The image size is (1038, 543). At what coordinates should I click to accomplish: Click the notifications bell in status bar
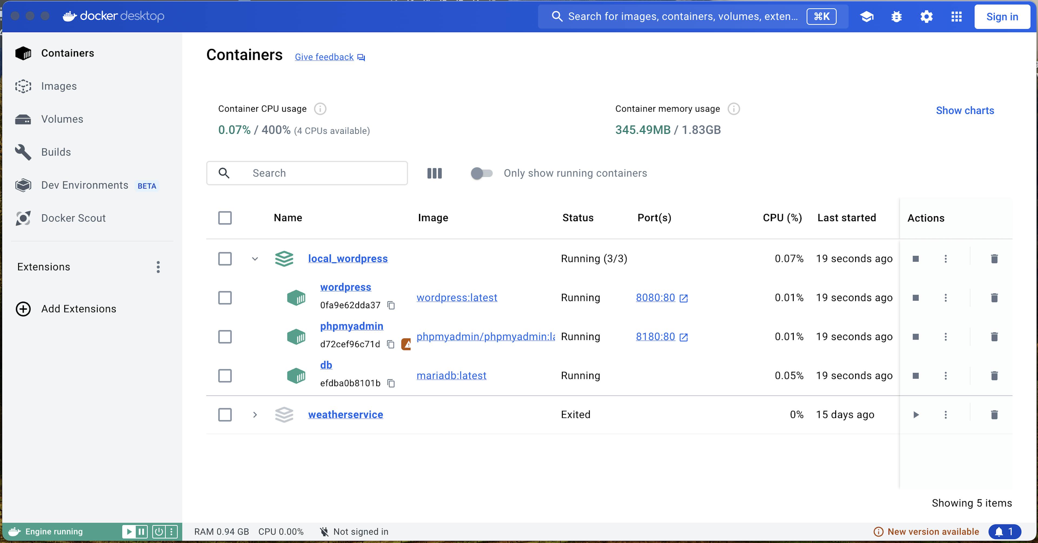coord(1004,532)
